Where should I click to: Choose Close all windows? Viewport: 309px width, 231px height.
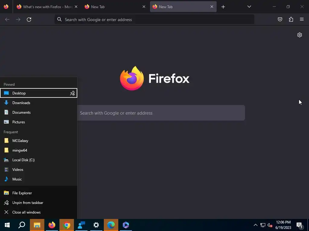(39, 212)
